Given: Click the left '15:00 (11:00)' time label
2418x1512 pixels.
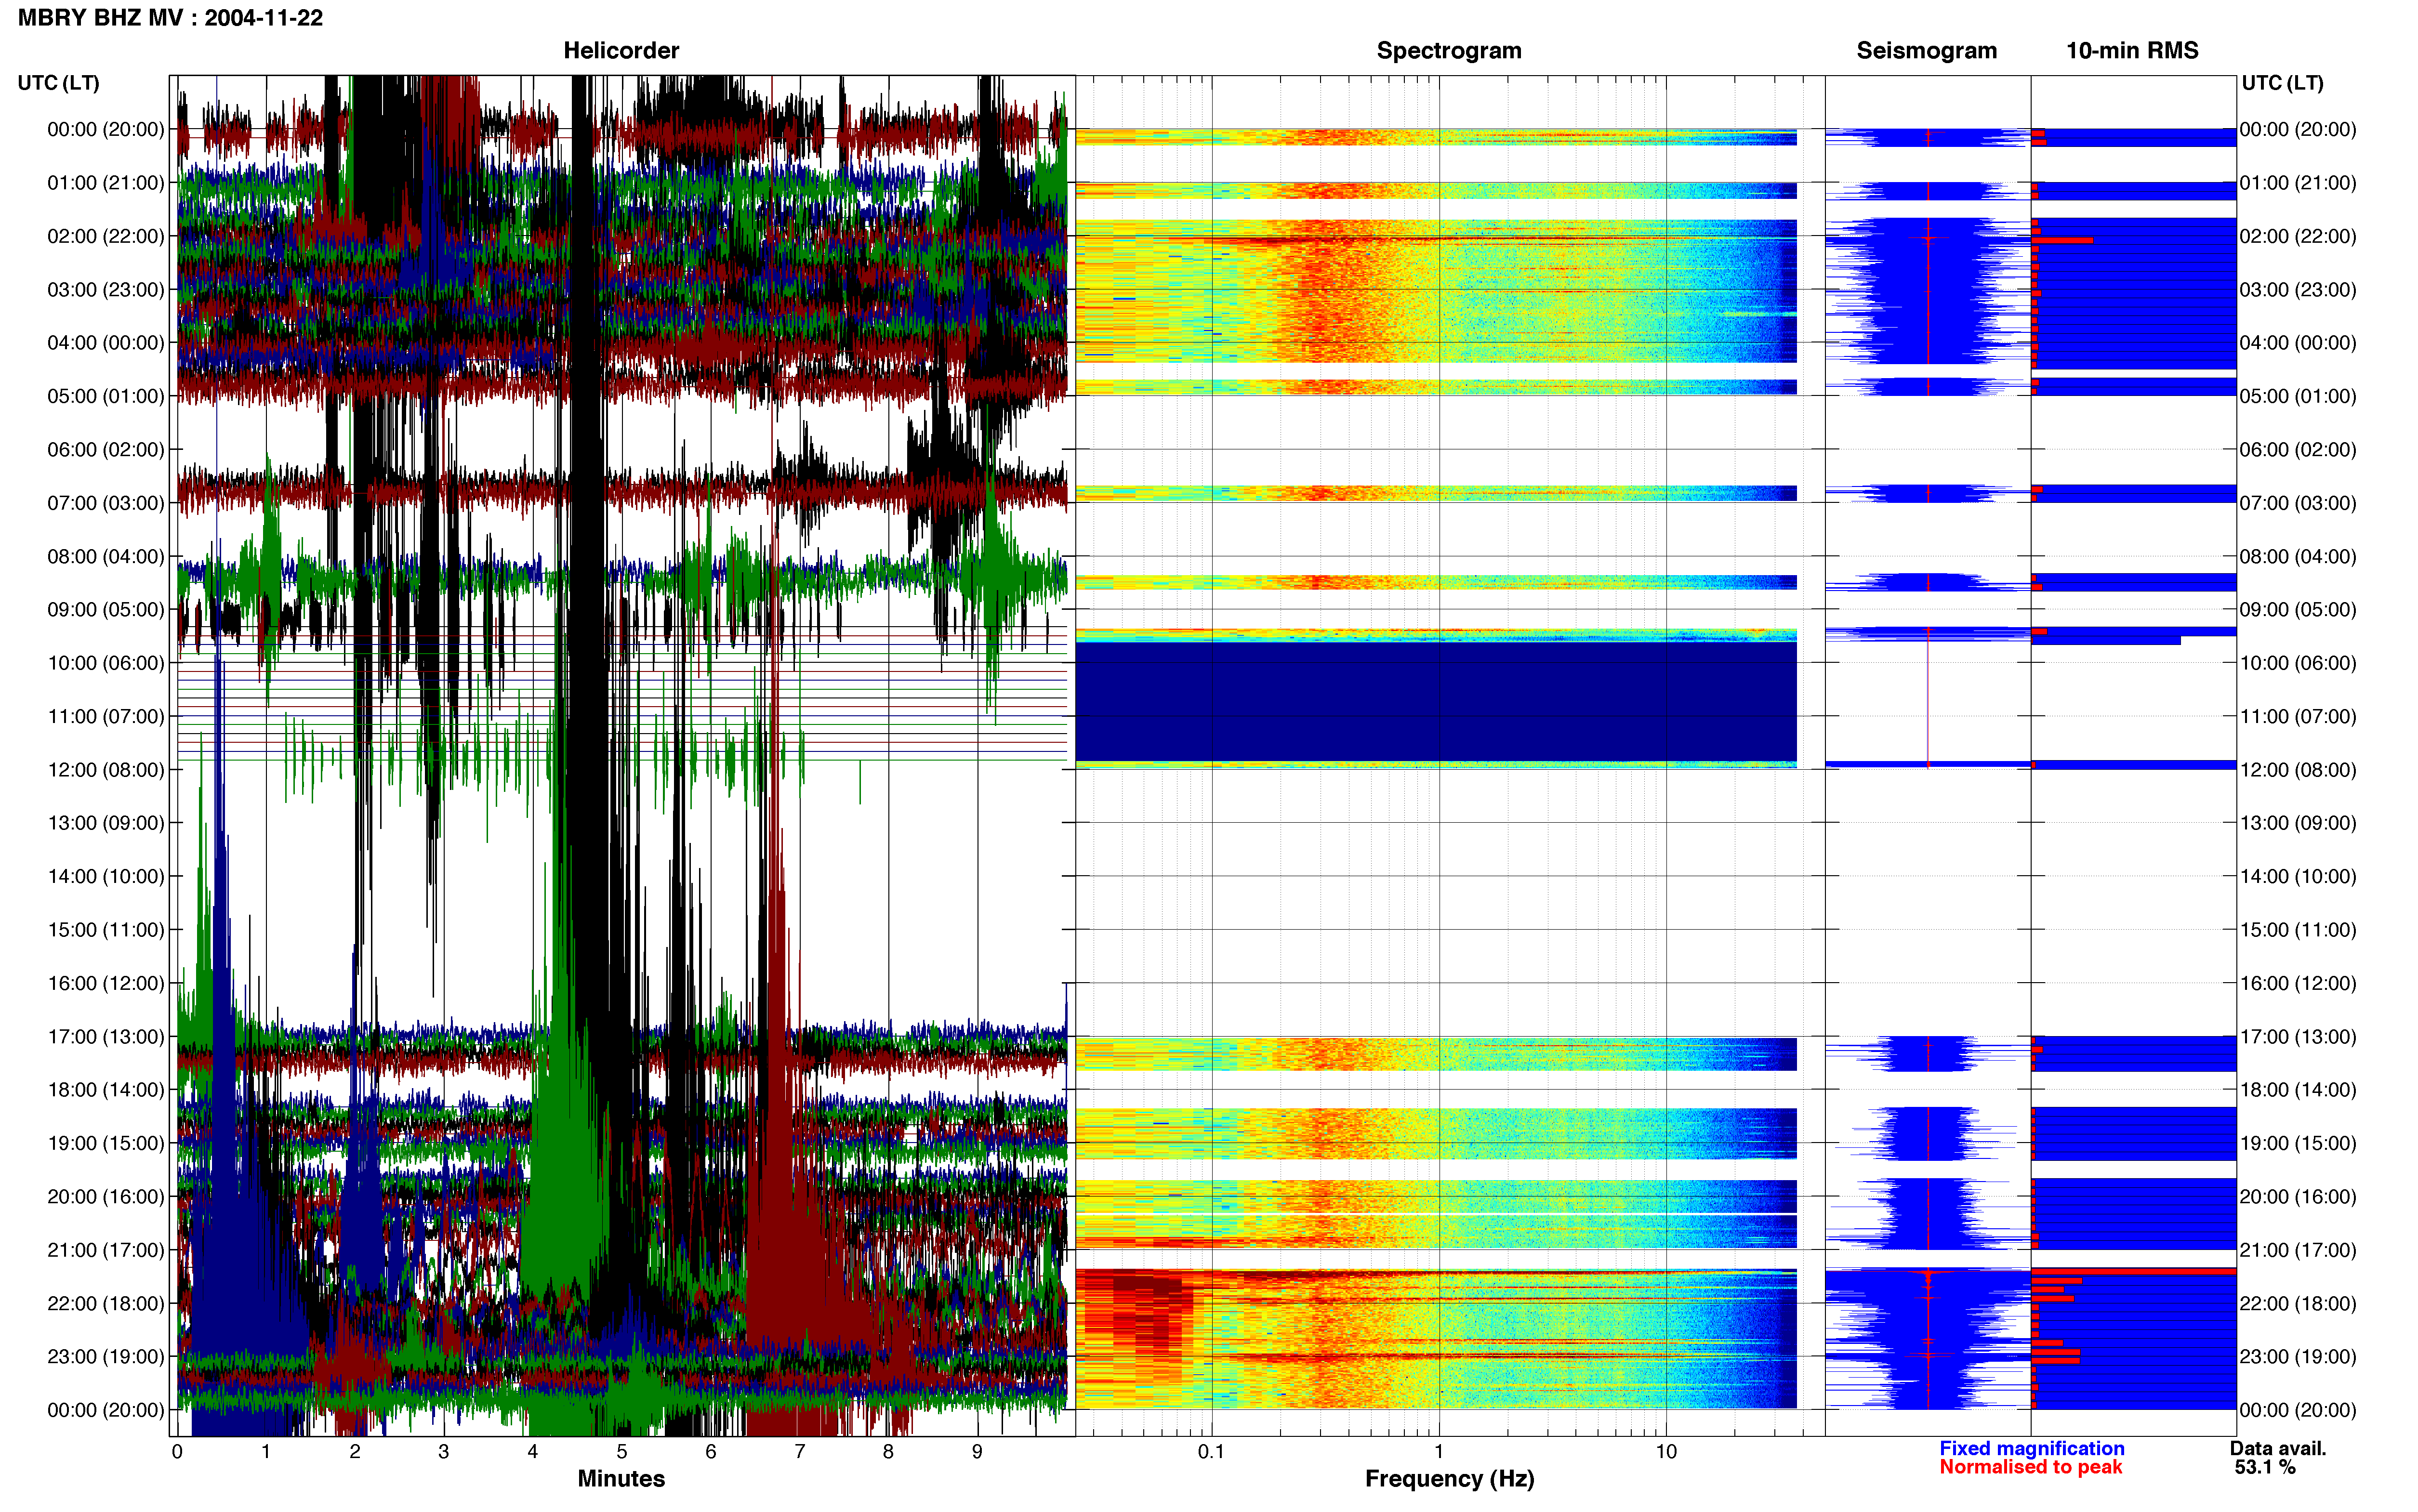Looking at the screenshot, I should (106, 930).
